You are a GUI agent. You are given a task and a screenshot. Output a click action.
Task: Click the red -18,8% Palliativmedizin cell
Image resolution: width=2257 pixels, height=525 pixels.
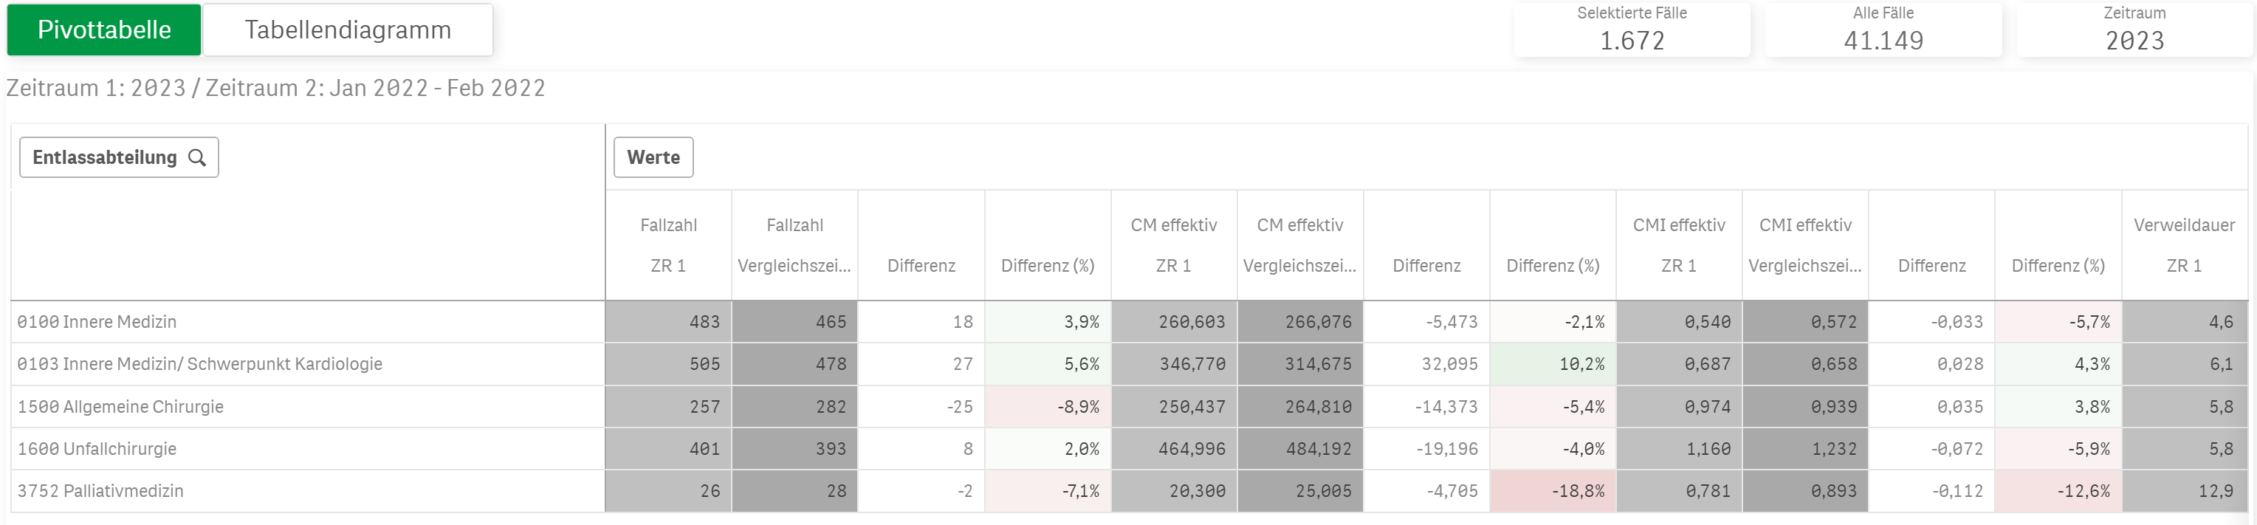[1553, 491]
